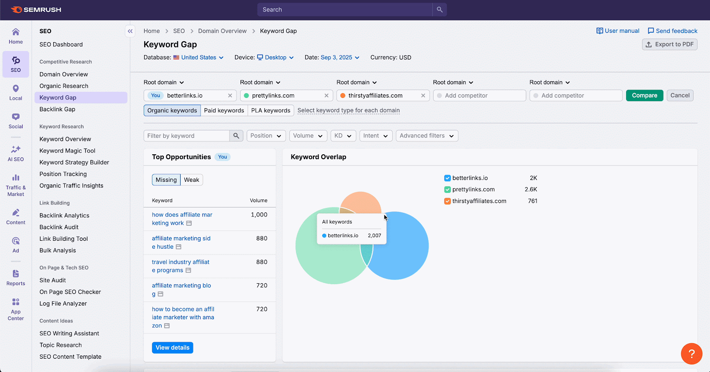The image size is (710, 372).
Task: Click the search magnifier in top bar
Action: click(x=439, y=10)
